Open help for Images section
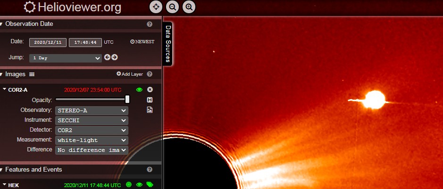 (150, 74)
